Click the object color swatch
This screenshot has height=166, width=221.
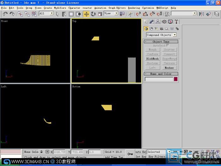point(176,79)
